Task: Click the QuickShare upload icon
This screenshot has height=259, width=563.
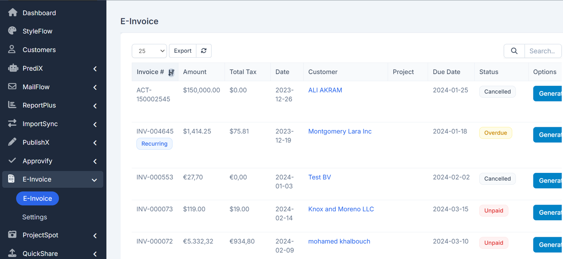Action: click(x=12, y=253)
